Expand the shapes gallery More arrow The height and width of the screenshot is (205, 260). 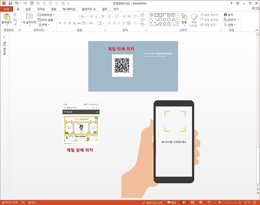pyautogui.click(x=177, y=24)
